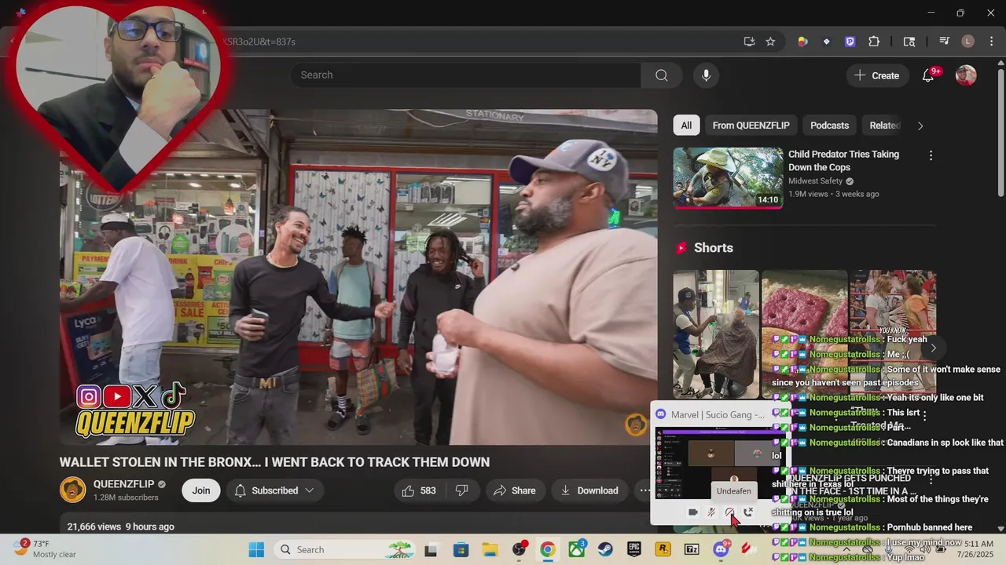
Task: Dislike the video with thumbs down
Action: pyautogui.click(x=462, y=490)
